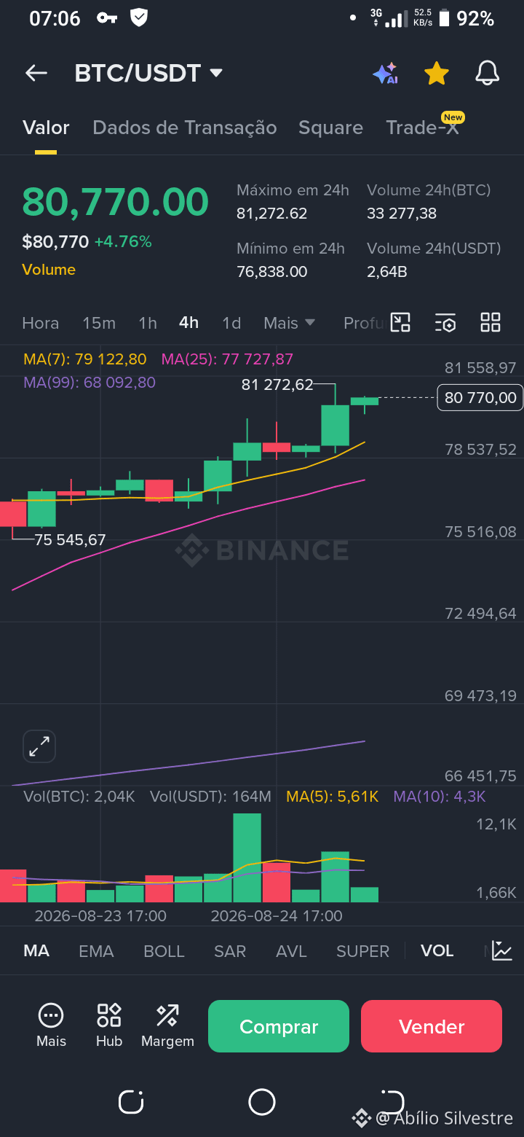The height and width of the screenshot is (1137, 524).
Task: Open the Square tab
Action: 330,128
